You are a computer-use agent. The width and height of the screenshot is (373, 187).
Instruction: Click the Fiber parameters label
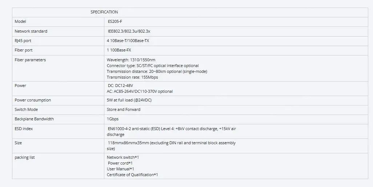pyautogui.click(x=30, y=60)
